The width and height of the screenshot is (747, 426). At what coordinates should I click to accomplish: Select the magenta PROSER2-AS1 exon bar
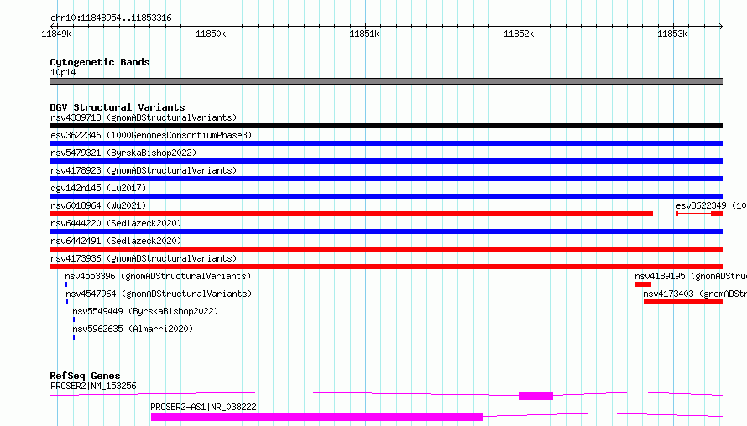click(x=316, y=417)
